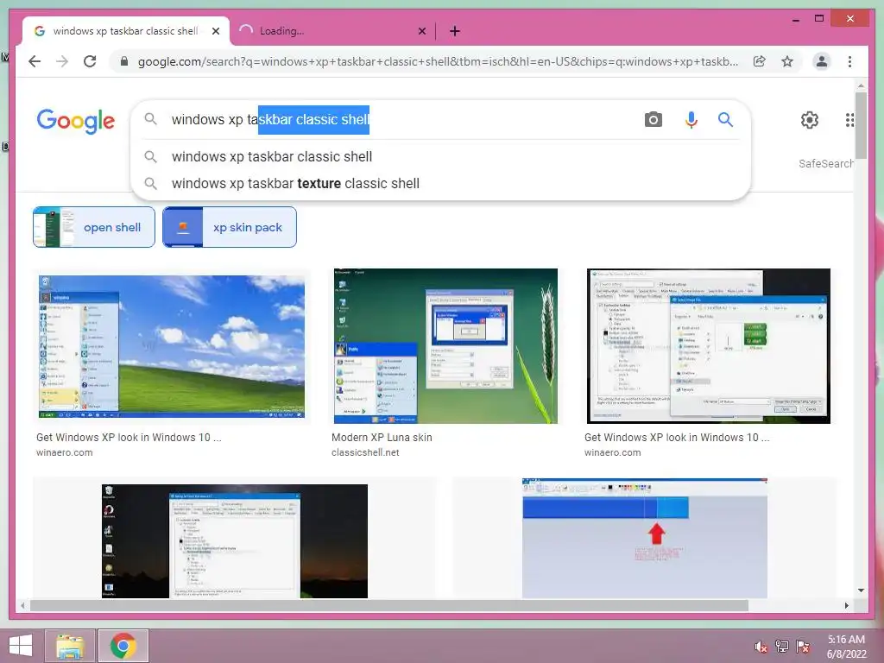Click the muted volume tray icon
This screenshot has width=884, height=663.
761,647
